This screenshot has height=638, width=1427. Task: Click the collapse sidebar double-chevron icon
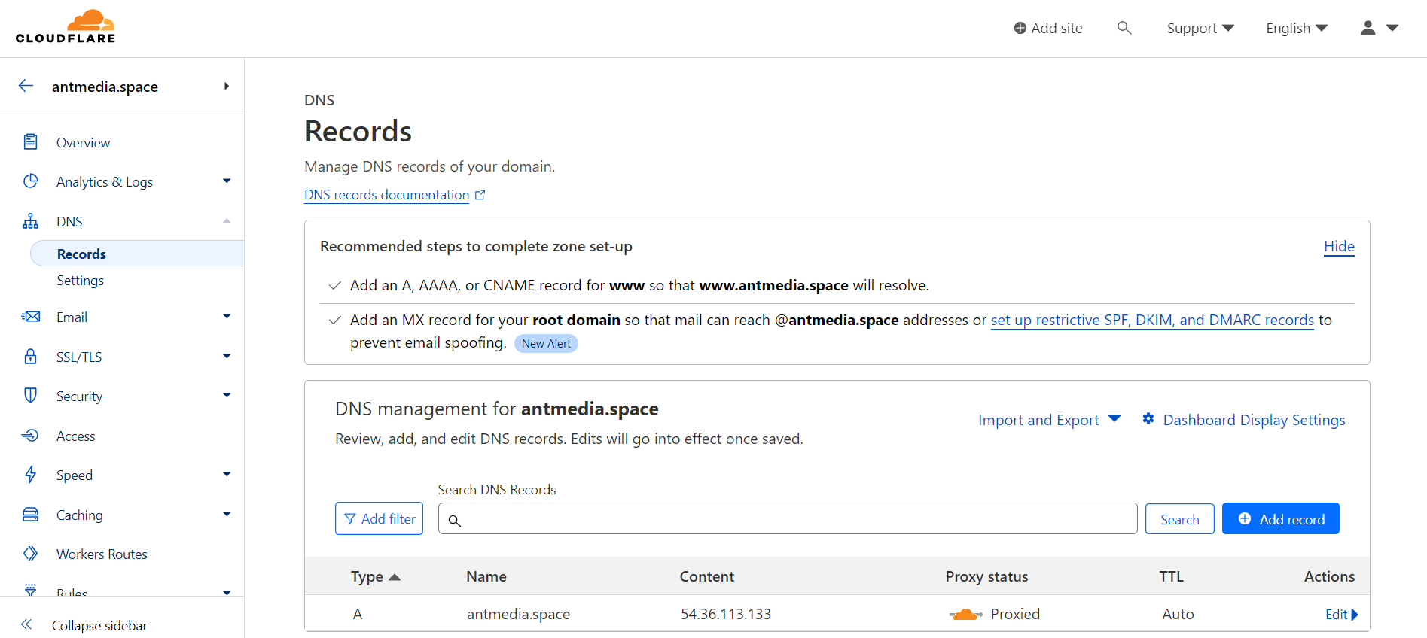point(26,624)
